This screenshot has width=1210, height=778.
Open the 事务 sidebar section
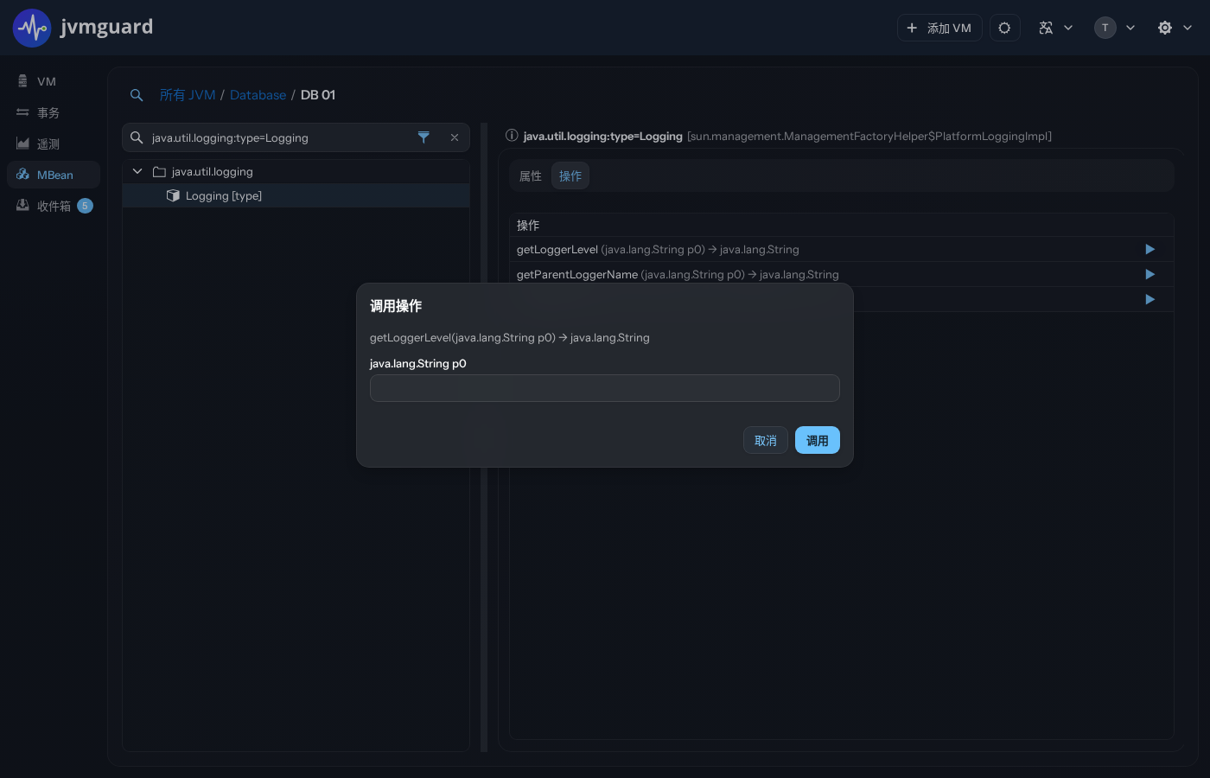click(x=54, y=112)
